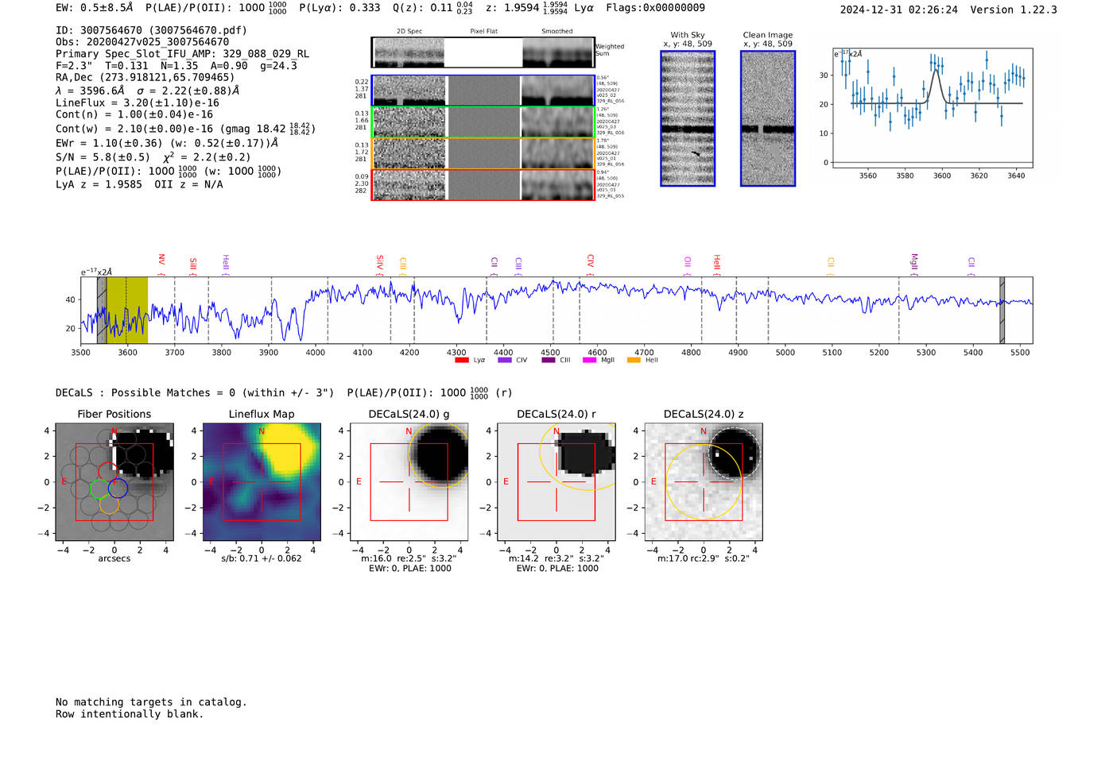Select the magenta OII line marker
This screenshot has width=1113, height=757.
[x=688, y=266]
